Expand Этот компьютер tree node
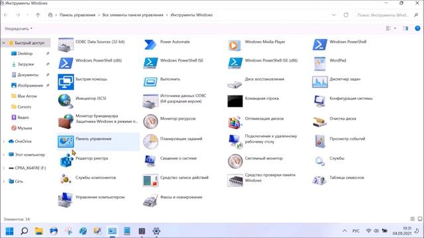The height and width of the screenshot is (238, 424). pyautogui.click(x=4, y=155)
